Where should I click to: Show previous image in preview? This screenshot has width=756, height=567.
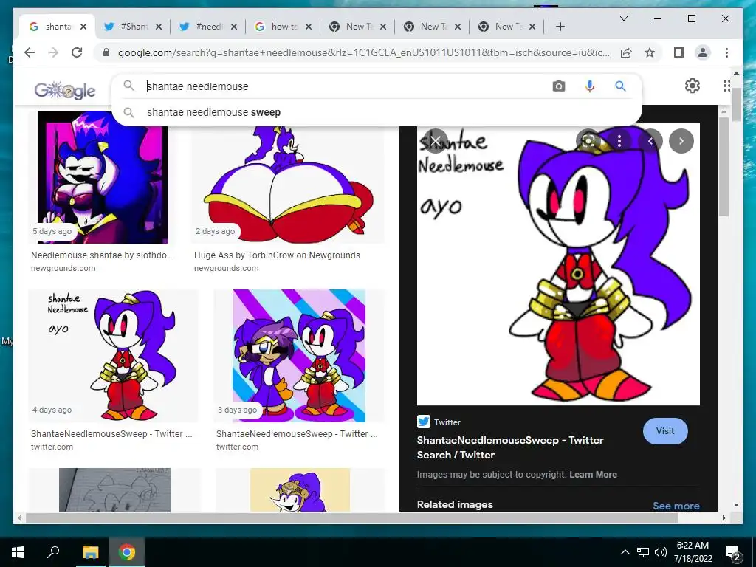point(650,141)
